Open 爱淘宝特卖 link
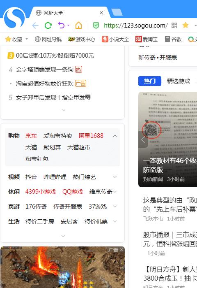197x288 pixels. (58, 136)
